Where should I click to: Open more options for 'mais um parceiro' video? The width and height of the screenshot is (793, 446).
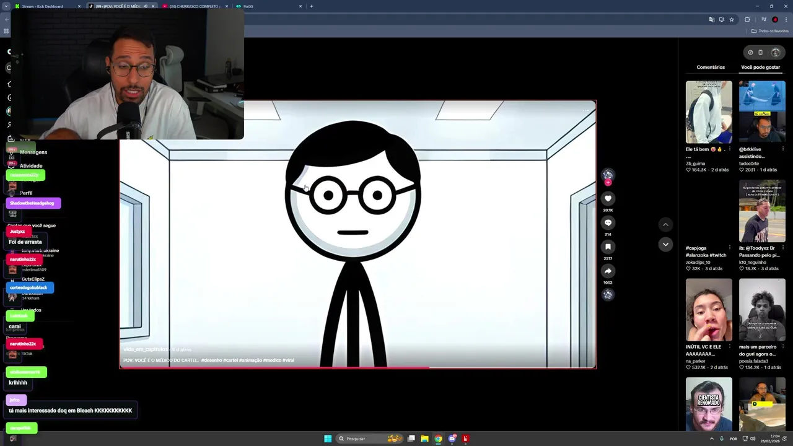pyautogui.click(x=782, y=347)
